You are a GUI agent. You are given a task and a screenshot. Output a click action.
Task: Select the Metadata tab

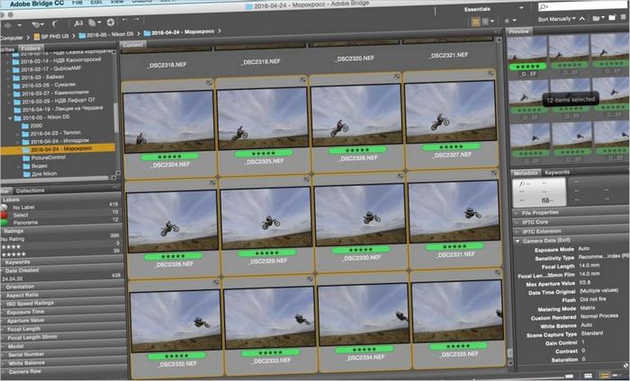click(x=526, y=173)
